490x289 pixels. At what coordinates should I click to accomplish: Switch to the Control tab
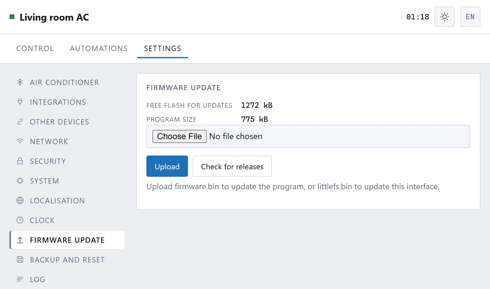pyautogui.click(x=35, y=48)
